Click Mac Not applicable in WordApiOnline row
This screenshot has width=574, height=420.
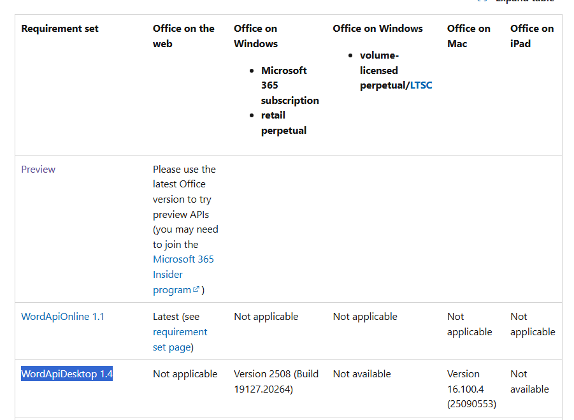(470, 324)
